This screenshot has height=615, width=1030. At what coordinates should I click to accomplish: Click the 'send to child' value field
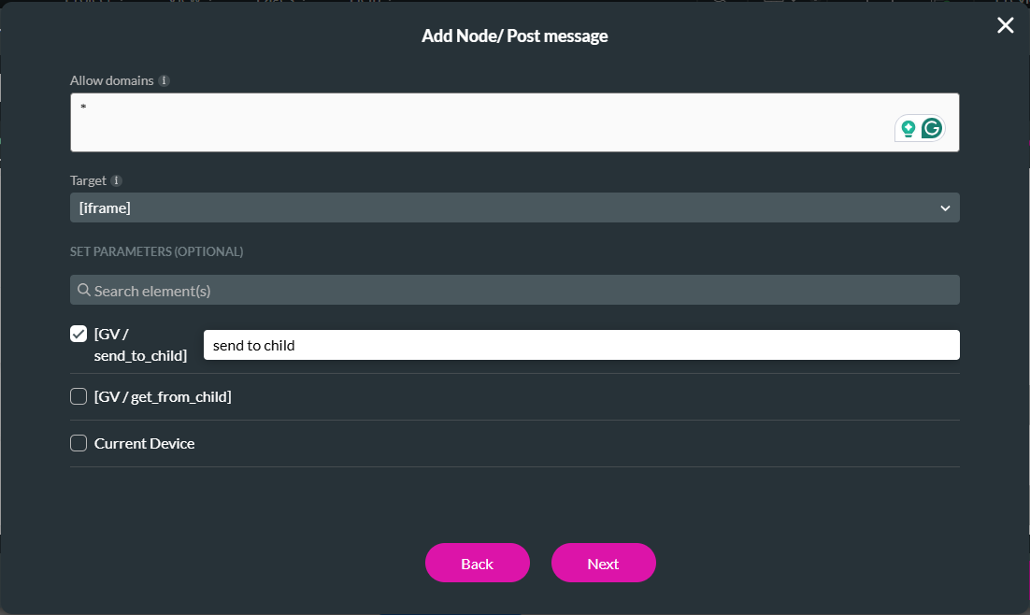[581, 345]
